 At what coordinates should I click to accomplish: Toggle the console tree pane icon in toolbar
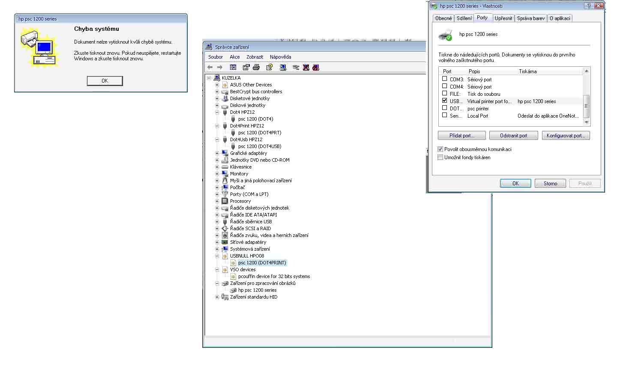point(233,67)
